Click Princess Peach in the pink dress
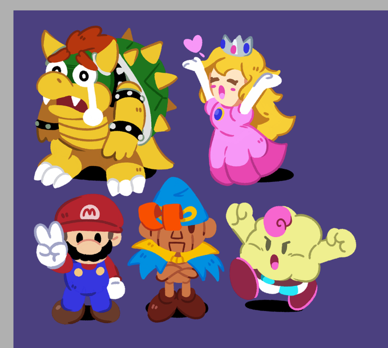This screenshot has height=348, width=388. point(239,111)
